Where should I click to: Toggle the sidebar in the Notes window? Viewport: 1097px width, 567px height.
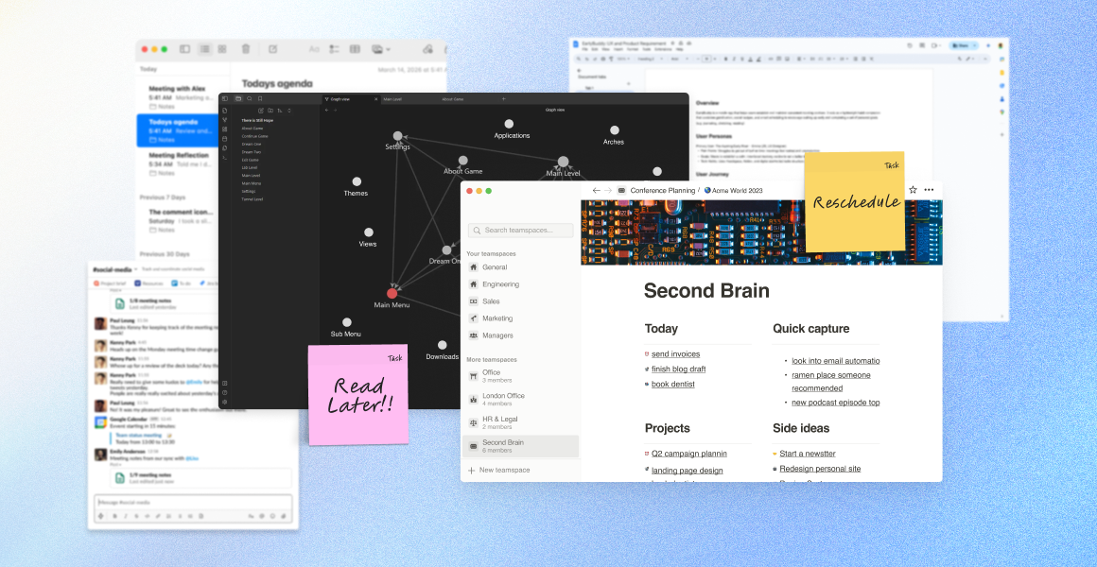point(184,49)
